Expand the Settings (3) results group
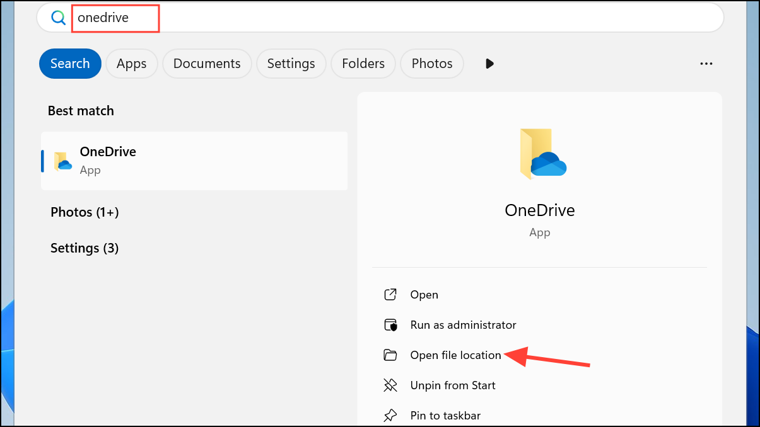The height and width of the screenshot is (427, 760). [x=85, y=248]
